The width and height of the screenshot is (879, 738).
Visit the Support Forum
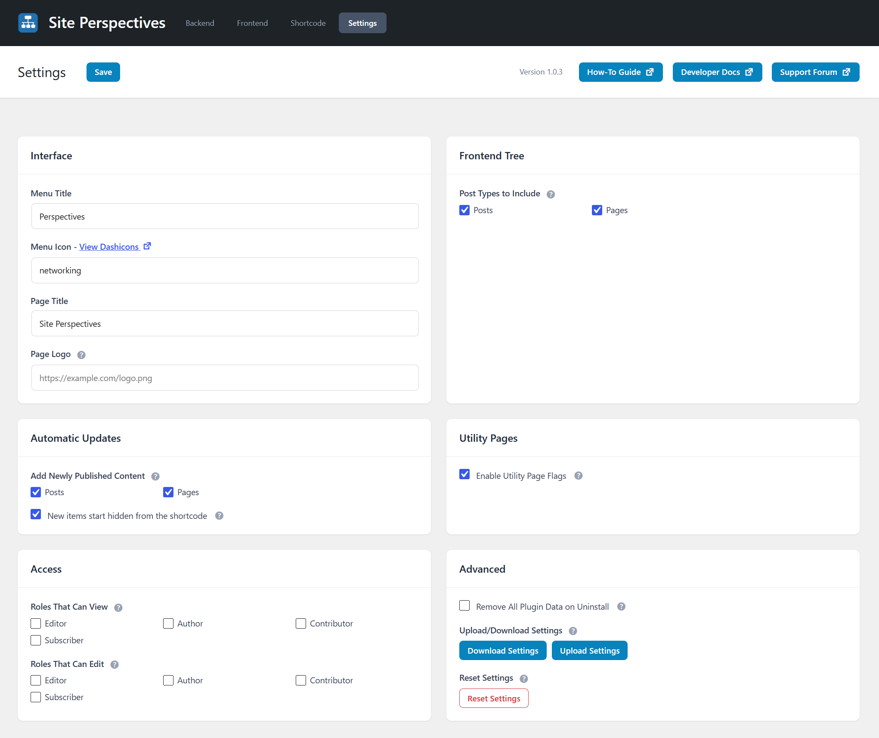tap(815, 72)
